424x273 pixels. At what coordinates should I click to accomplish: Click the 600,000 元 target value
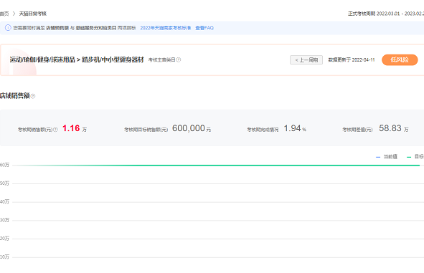(x=192, y=128)
